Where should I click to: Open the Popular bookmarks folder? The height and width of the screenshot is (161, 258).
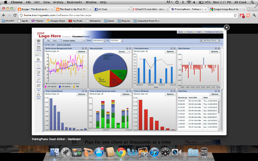(124, 21)
